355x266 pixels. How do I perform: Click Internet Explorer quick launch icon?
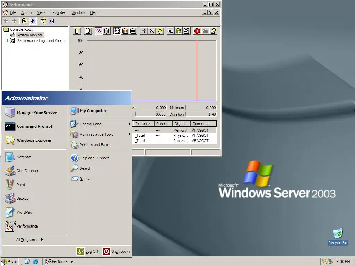point(35,261)
